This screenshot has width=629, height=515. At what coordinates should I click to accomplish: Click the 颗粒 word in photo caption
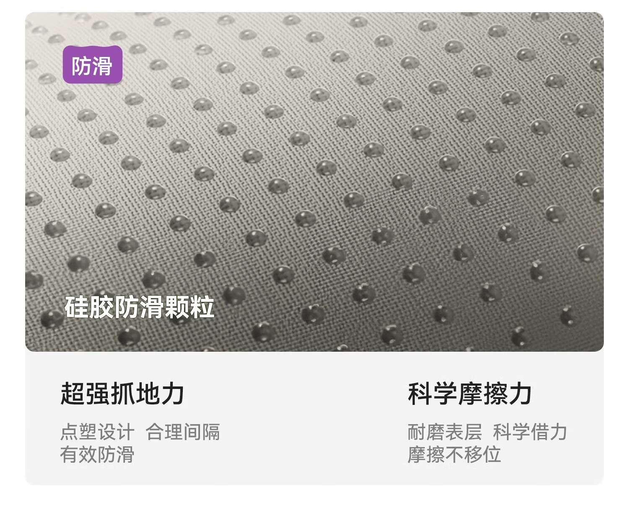click(x=190, y=308)
